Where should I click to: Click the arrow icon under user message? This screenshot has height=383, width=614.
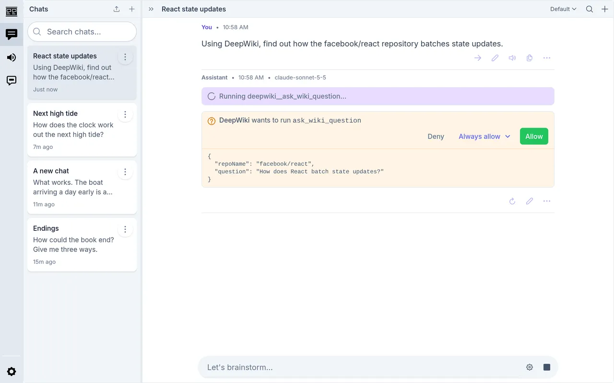478,58
